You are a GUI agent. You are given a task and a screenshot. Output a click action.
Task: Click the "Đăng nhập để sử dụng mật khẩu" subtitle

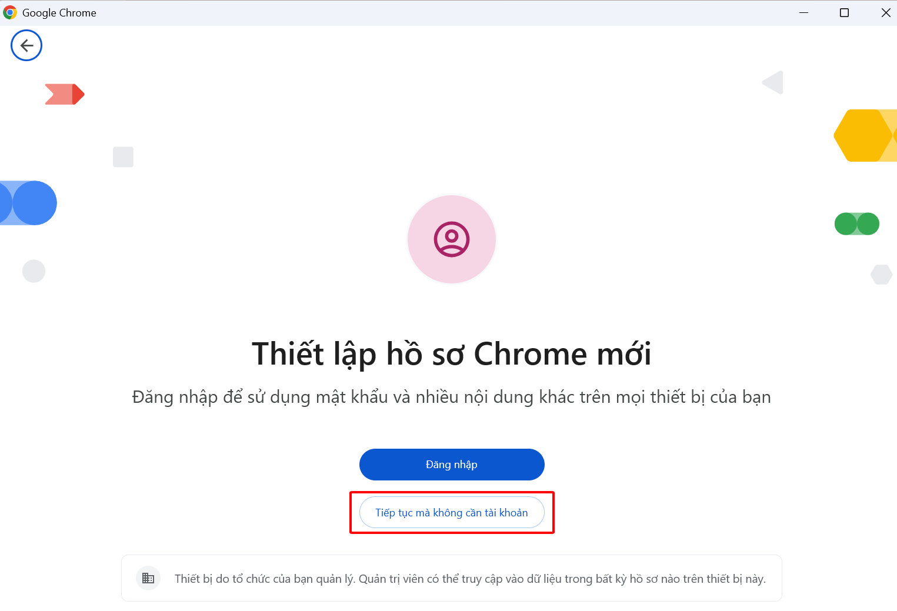pos(451,397)
